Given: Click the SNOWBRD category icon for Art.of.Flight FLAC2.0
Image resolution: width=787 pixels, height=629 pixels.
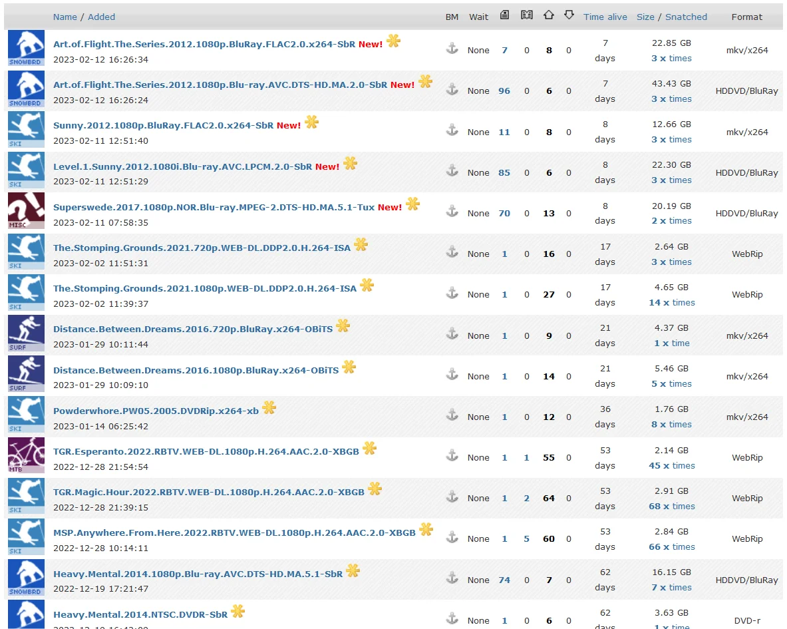Looking at the screenshot, I should point(26,48).
